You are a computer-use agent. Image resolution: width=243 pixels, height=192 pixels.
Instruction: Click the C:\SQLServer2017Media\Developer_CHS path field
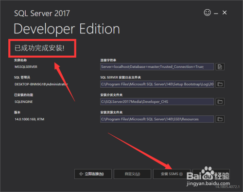157,102
